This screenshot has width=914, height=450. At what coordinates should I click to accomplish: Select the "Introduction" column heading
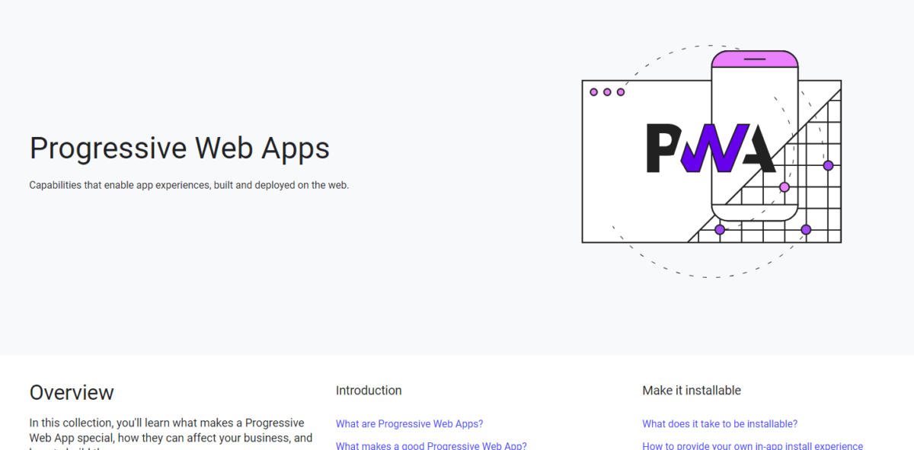(x=369, y=390)
